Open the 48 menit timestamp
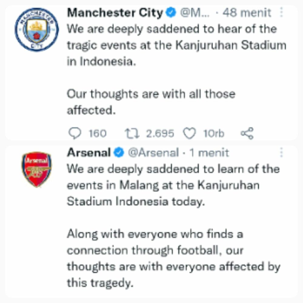Image resolution: width=303 pixels, height=303 pixels. coord(247,13)
